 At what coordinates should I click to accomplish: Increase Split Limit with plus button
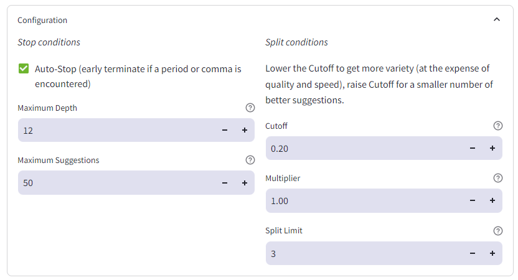[492, 253]
